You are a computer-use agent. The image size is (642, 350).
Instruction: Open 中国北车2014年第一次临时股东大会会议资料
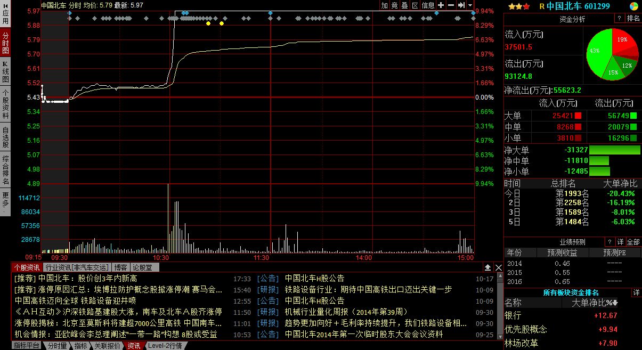(x=364, y=334)
